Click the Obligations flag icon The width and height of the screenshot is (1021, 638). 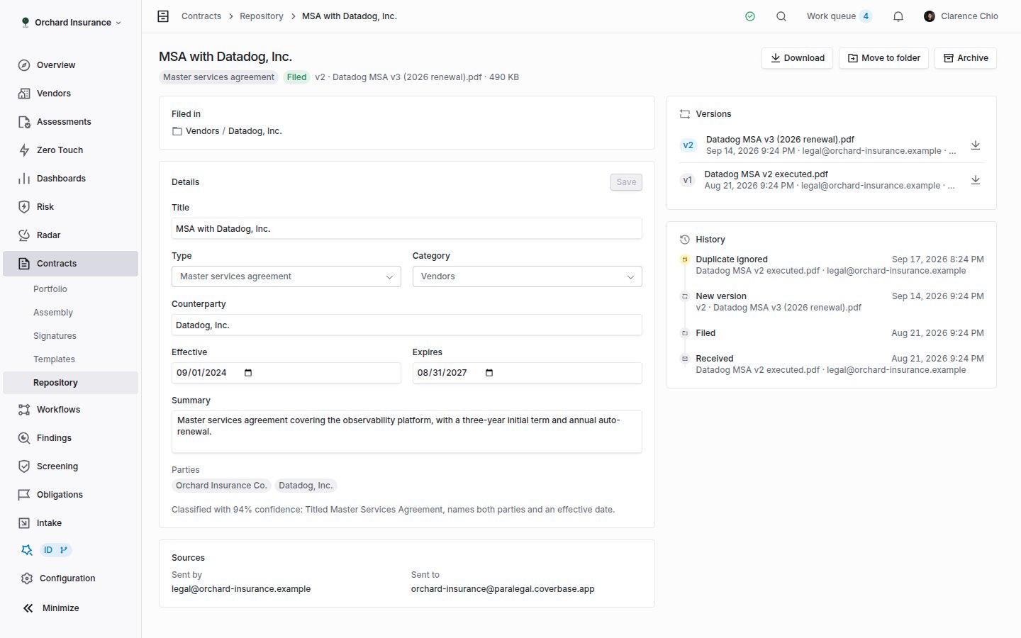pyautogui.click(x=24, y=495)
